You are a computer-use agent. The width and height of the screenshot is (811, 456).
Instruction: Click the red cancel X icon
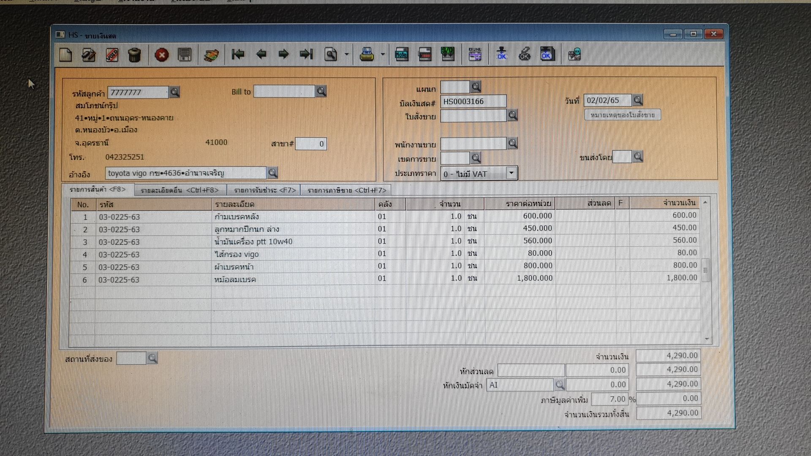coord(162,55)
